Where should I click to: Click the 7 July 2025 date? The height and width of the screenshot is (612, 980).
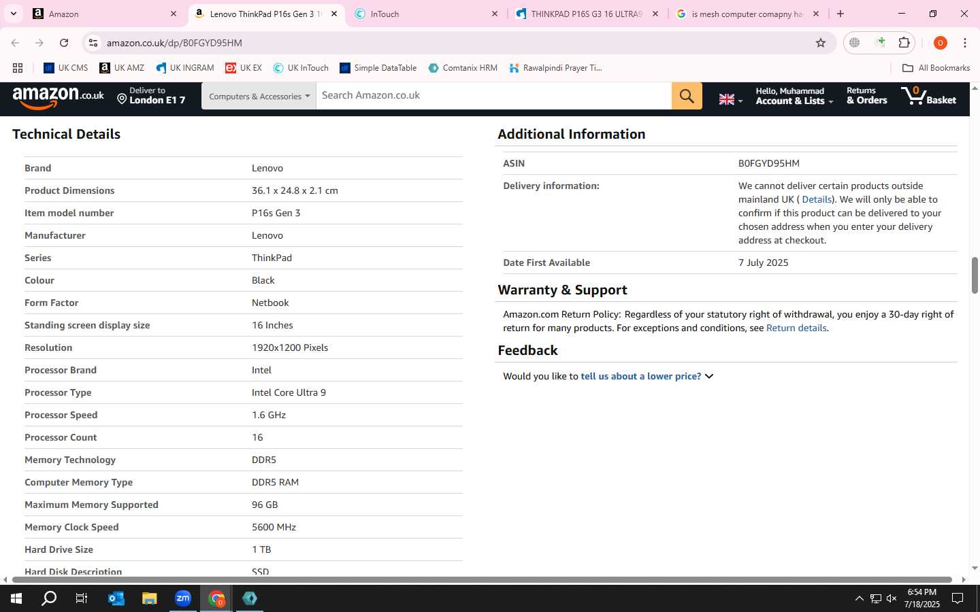pos(764,262)
